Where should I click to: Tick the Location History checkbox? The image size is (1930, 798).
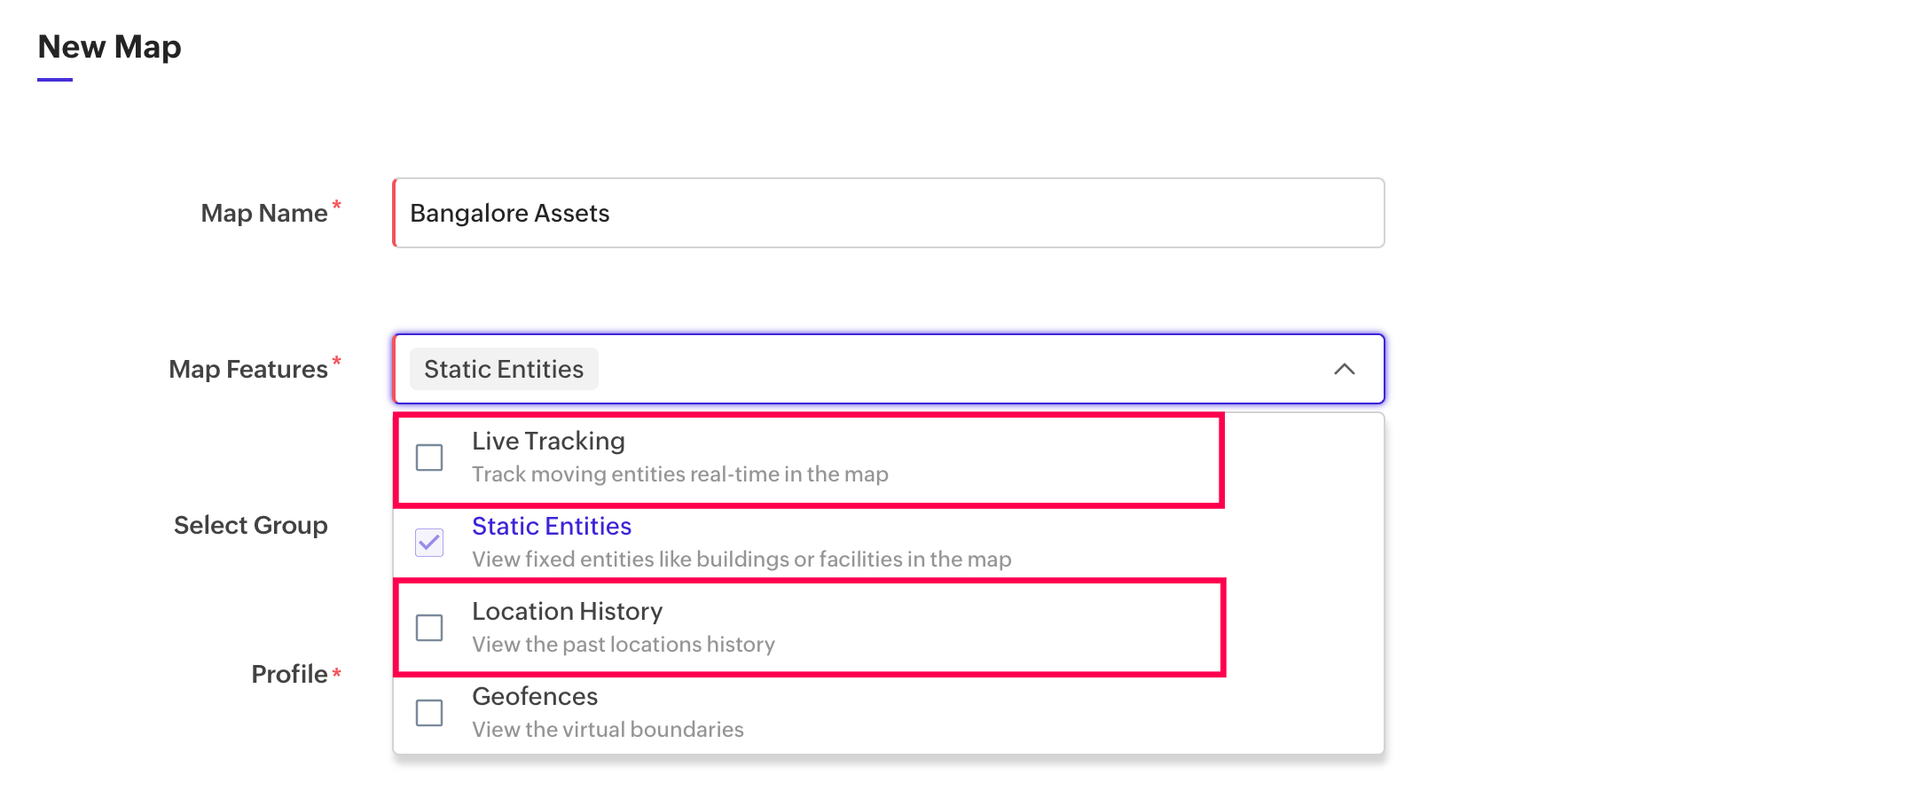pos(429,628)
